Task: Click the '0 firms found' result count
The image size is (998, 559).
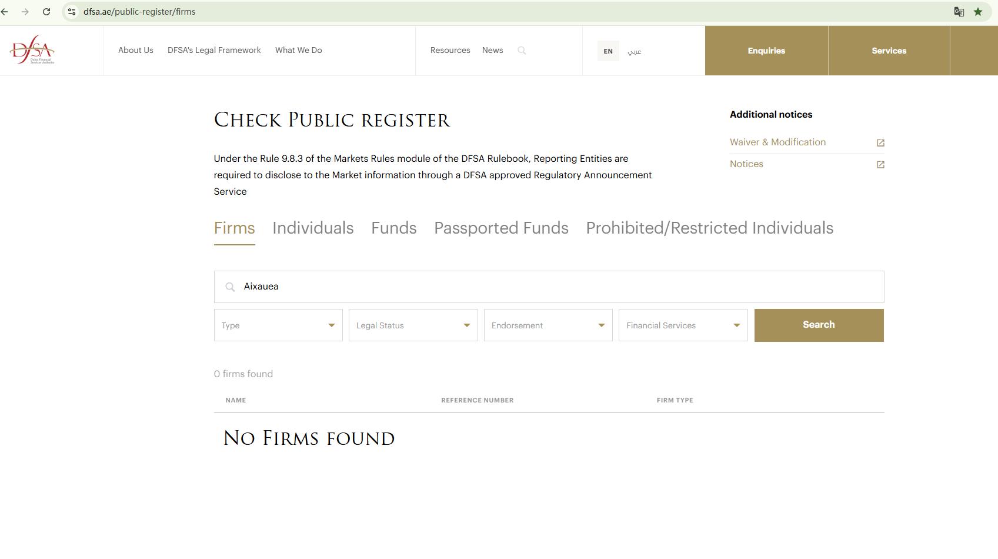Action: coord(243,374)
